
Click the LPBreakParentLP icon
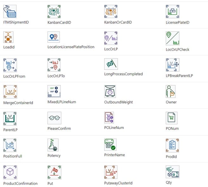pyautogui.click(x=173, y=65)
